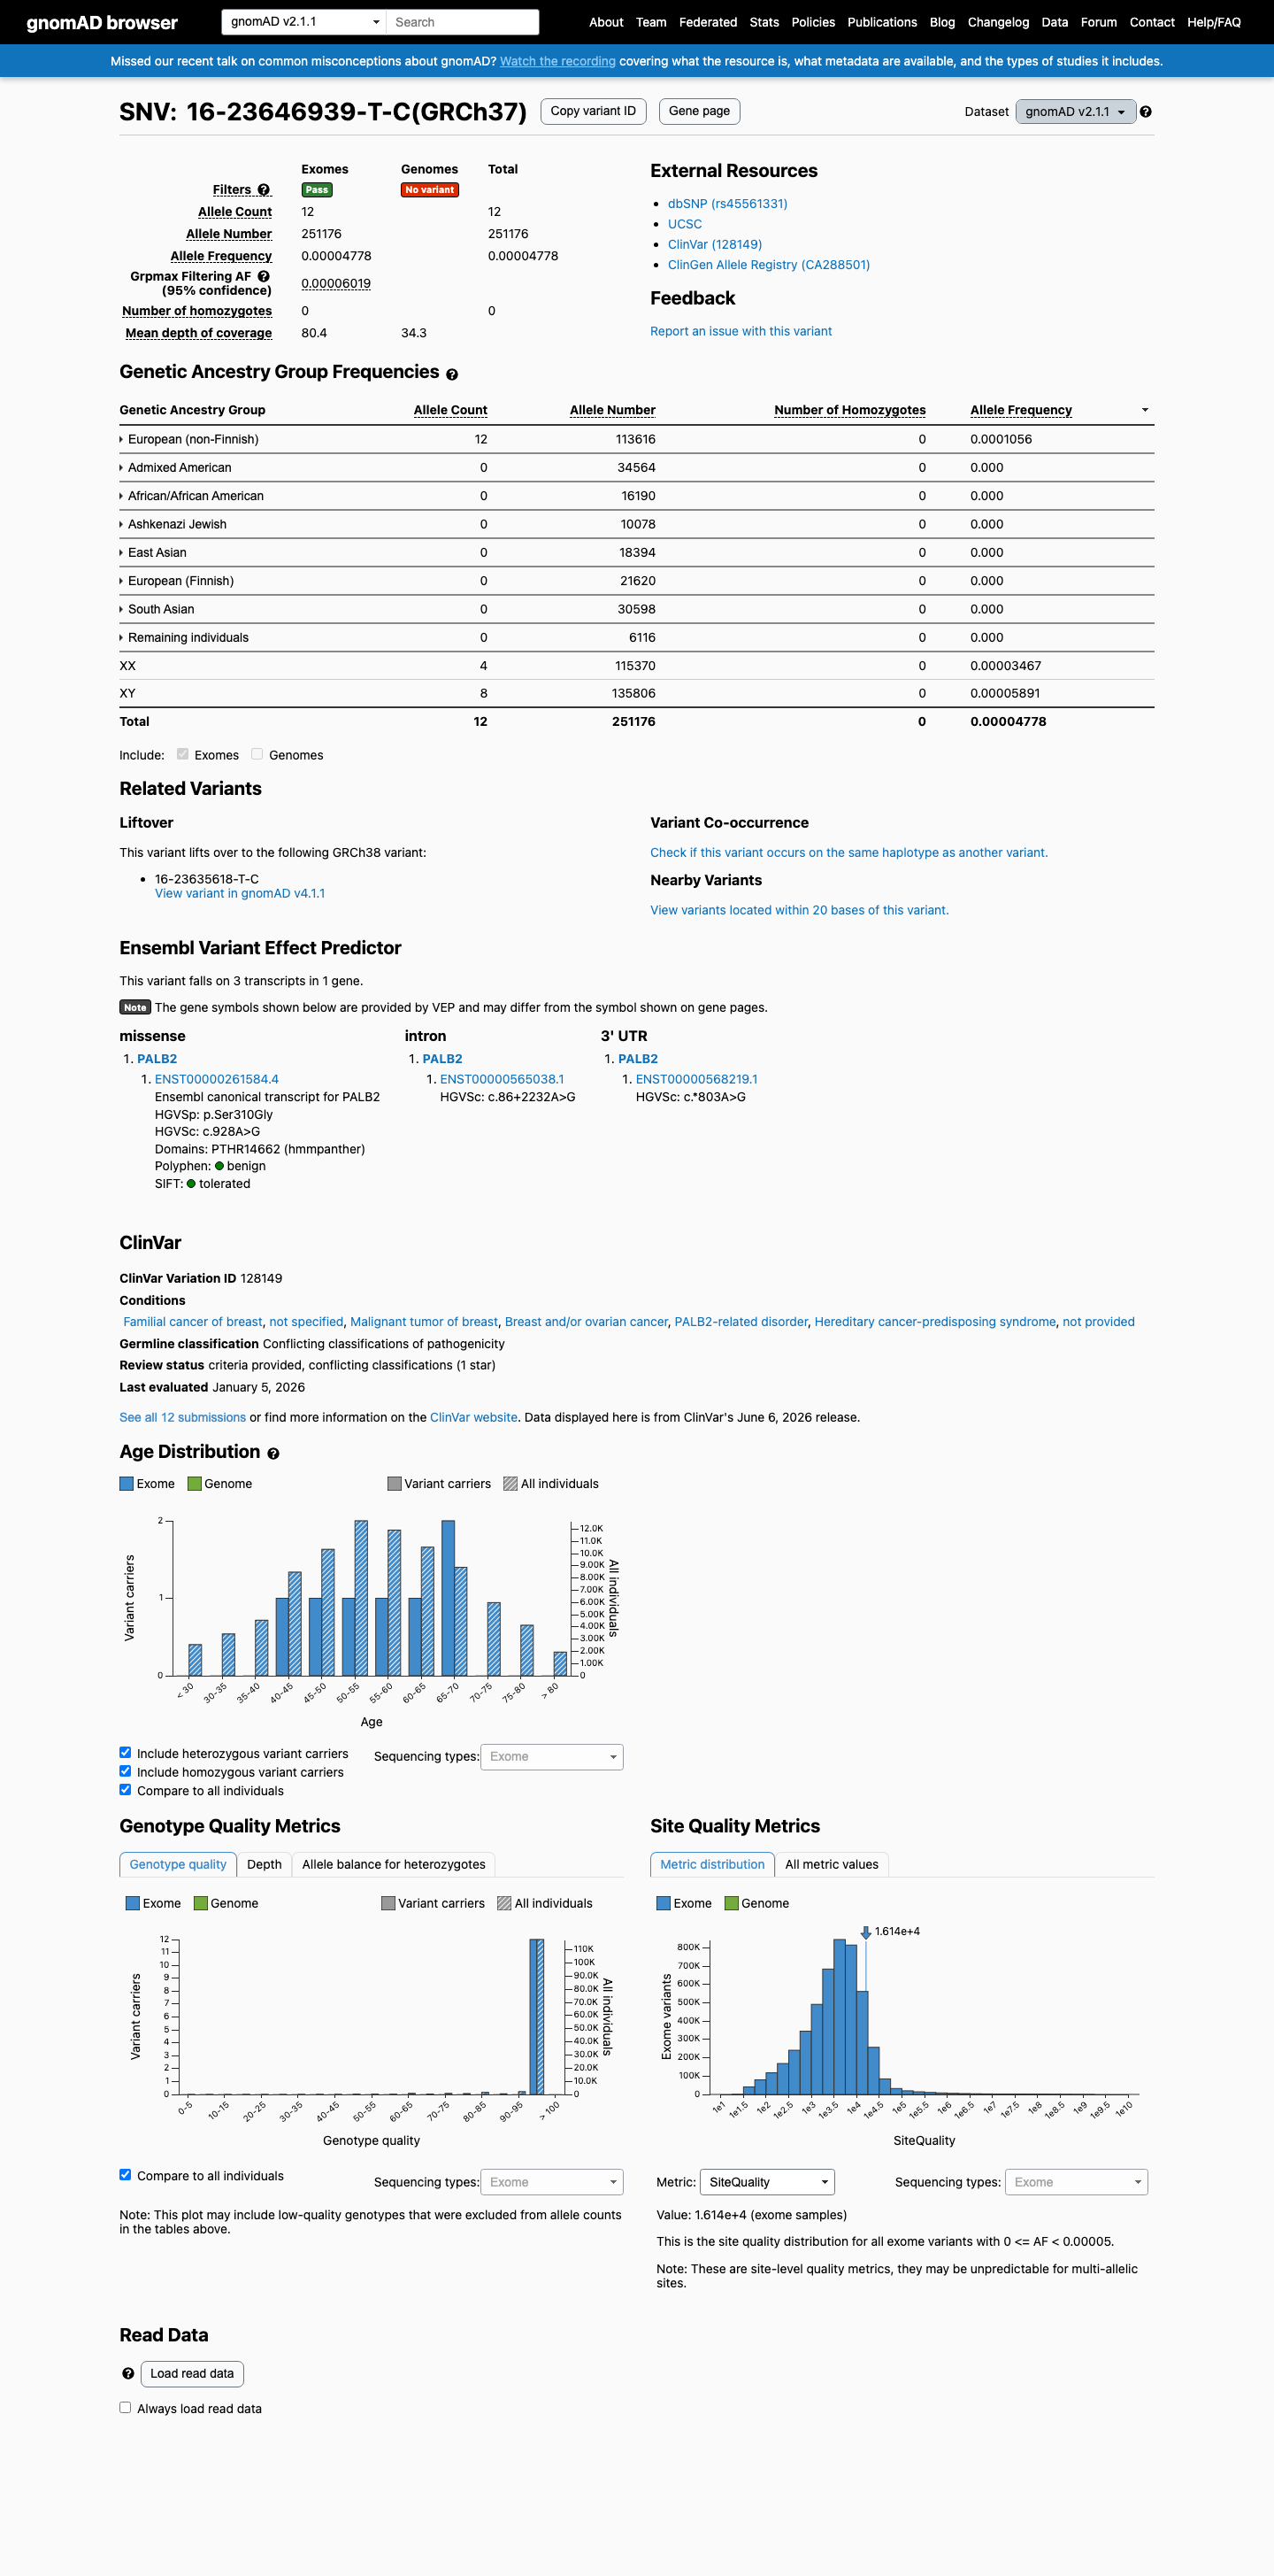Sort by the Number of Homozygotes column header
This screenshot has height=2576, width=1274.
click(850, 410)
